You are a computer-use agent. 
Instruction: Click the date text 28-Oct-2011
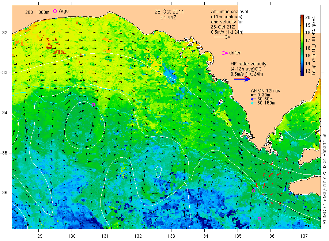(x=169, y=12)
